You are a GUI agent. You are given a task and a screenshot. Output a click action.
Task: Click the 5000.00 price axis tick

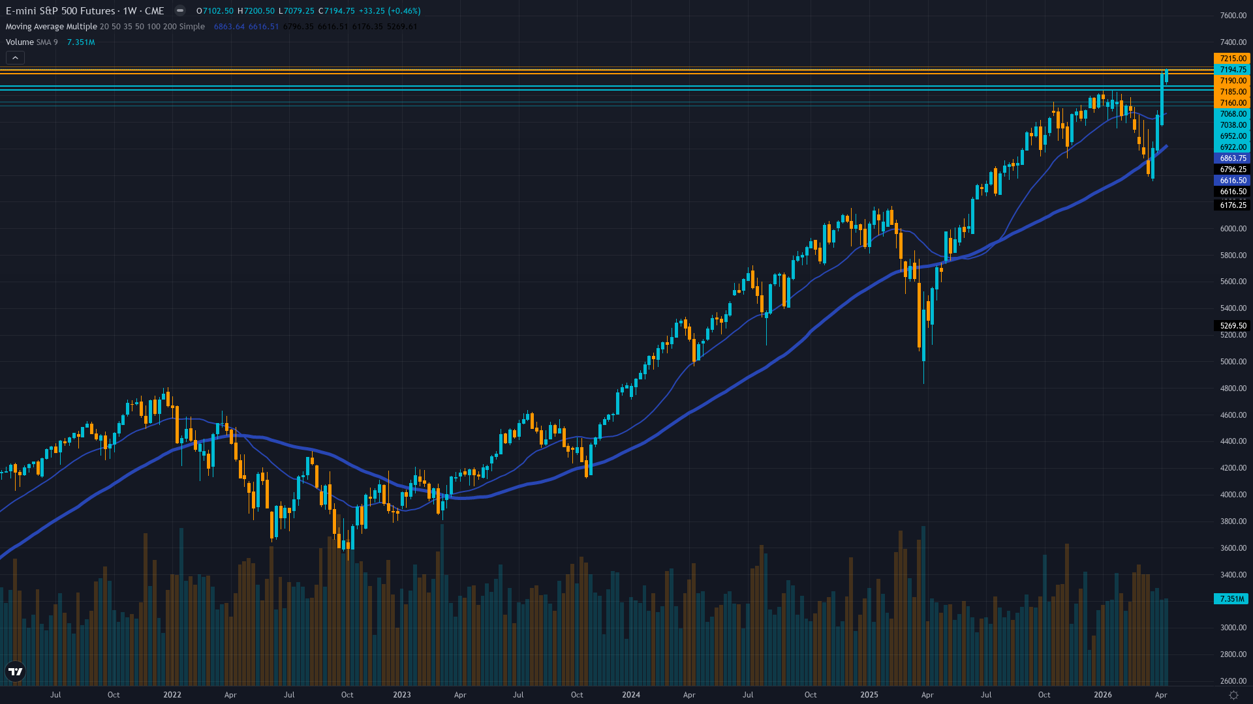point(1233,362)
